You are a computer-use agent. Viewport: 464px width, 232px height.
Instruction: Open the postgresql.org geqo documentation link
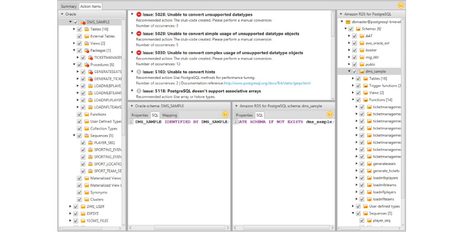pyautogui.click(x=267, y=83)
